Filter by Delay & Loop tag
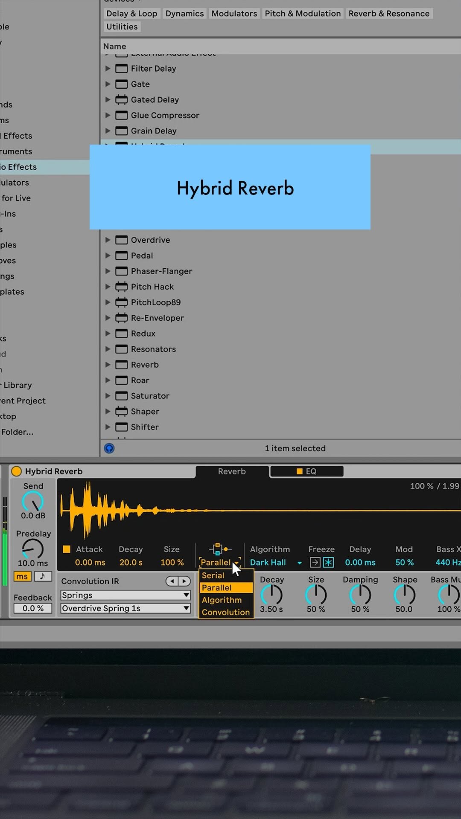The image size is (461, 819). click(x=131, y=14)
